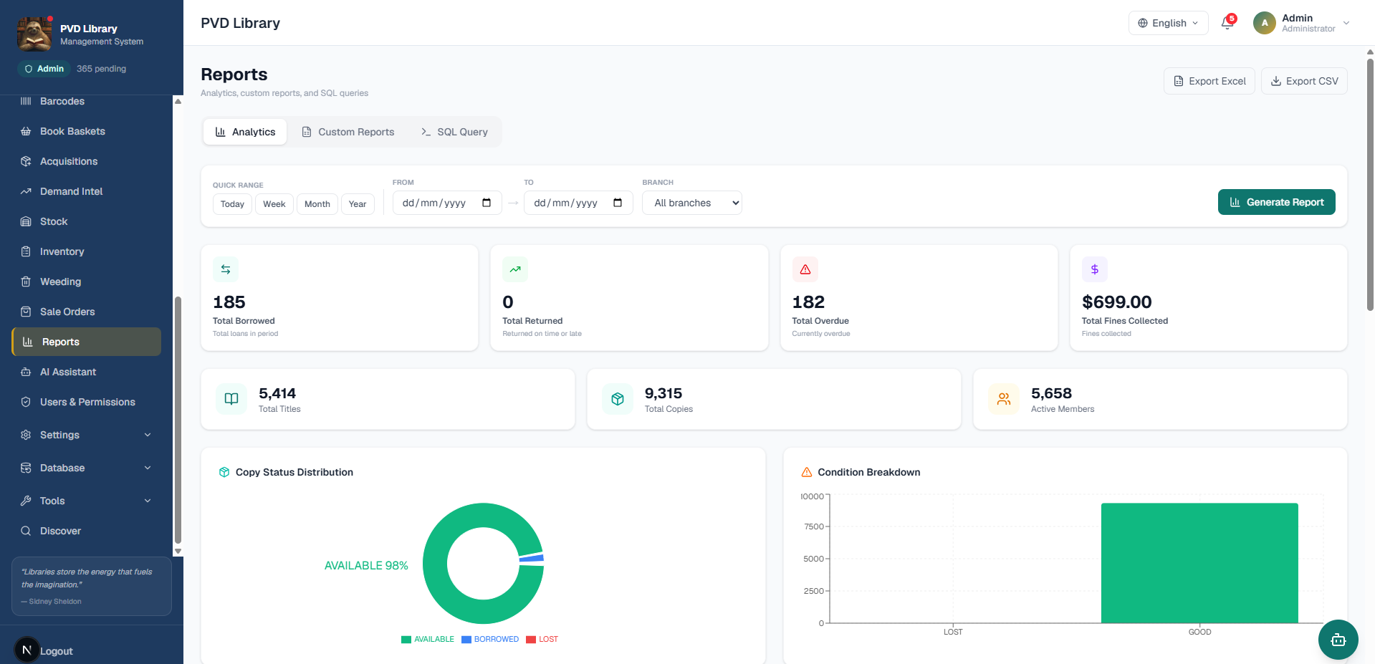Click the Total Titles book icon

click(231, 399)
